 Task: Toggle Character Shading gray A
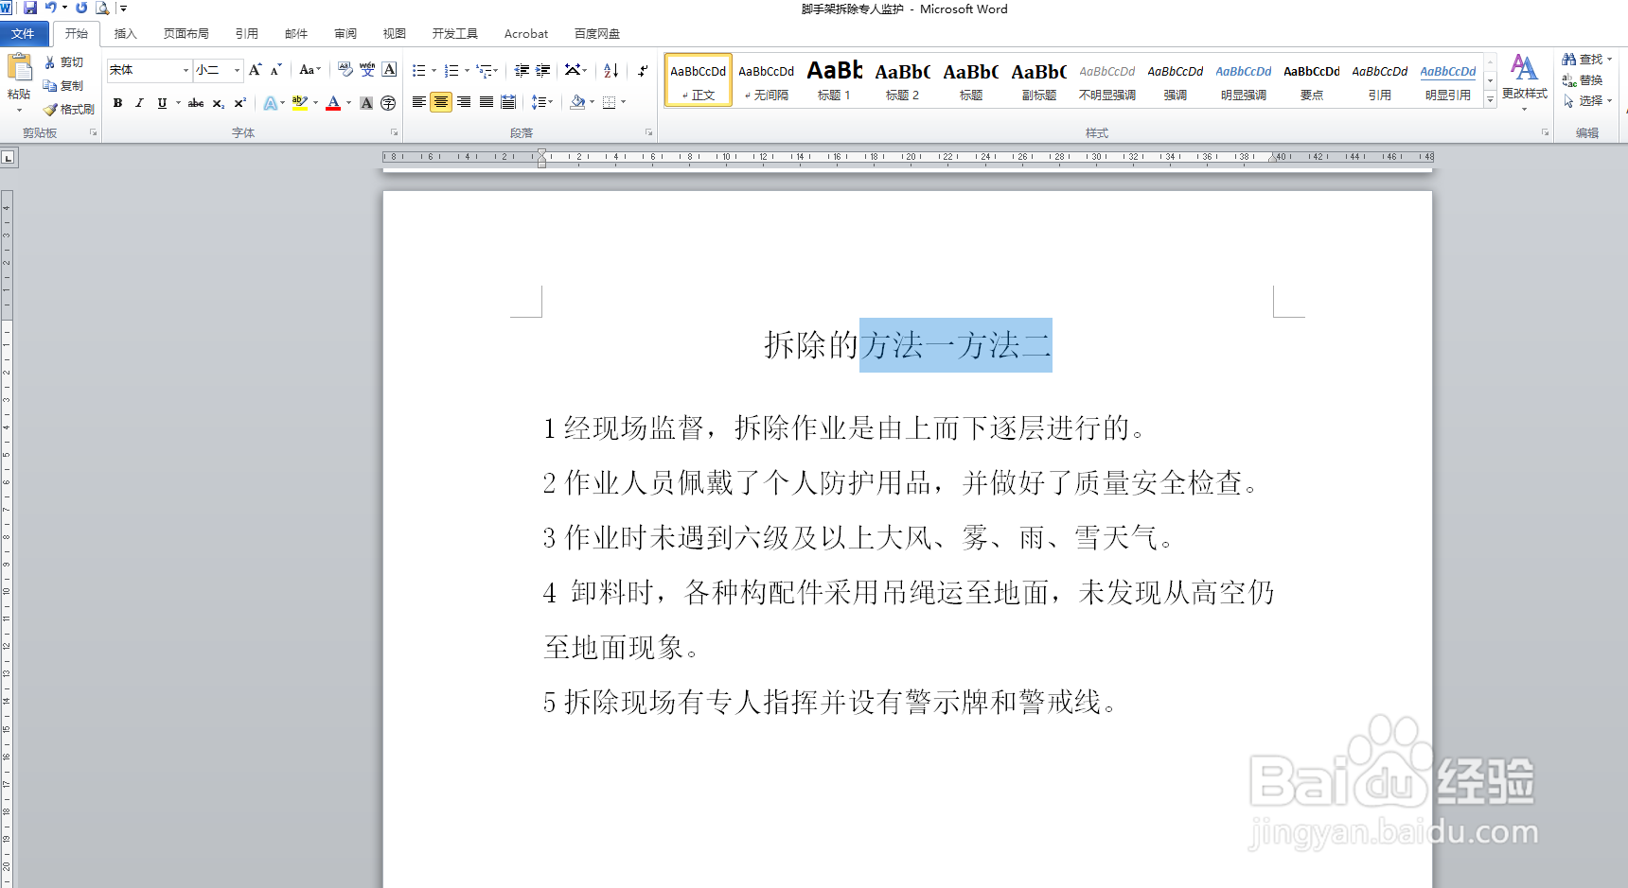[366, 103]
